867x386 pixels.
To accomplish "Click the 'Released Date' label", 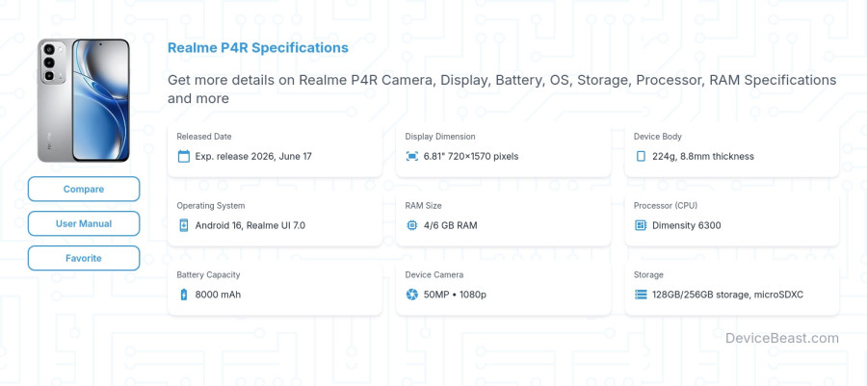I will point(204,137).
